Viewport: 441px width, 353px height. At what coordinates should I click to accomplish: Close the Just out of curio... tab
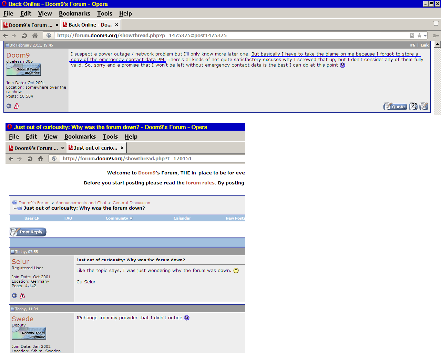click(x=122, y=148)
